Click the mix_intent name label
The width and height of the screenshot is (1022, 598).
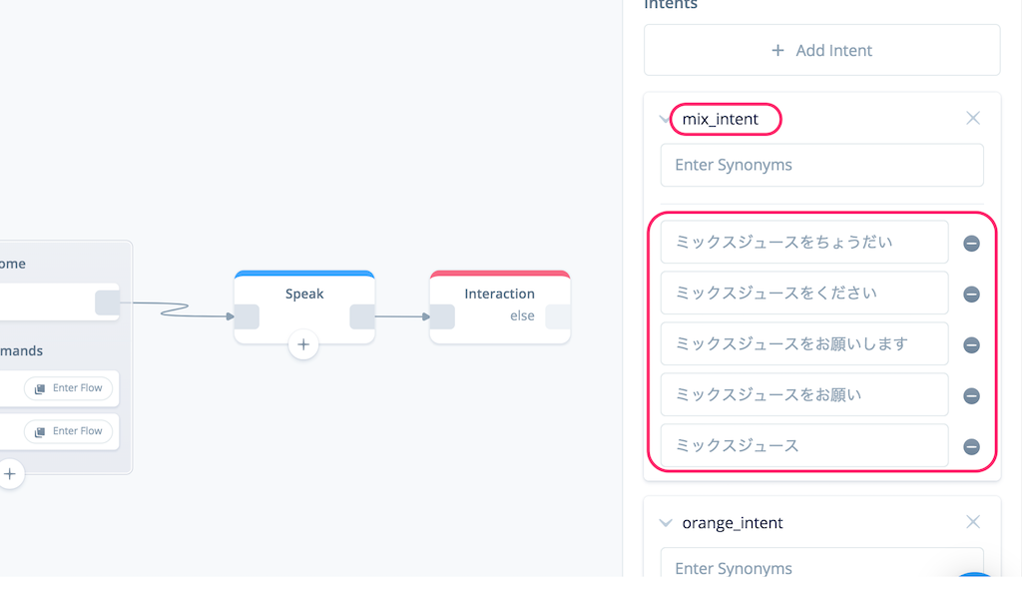pos(720,119)
